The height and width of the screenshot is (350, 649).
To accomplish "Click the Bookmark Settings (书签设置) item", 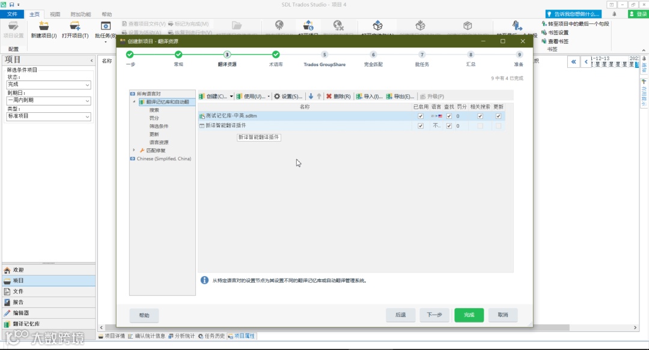I will [555, 32].
